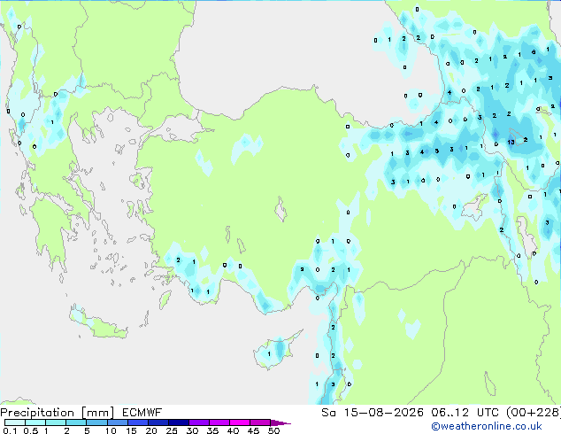Viewport: 561px width, 434px height.
Task: Click the legend tick label '25'
Action: coord(172,430)
